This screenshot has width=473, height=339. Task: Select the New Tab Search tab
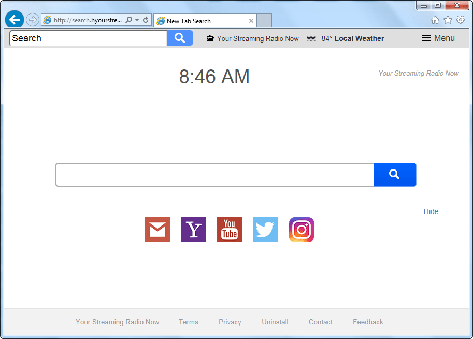(x=205, y=21)
